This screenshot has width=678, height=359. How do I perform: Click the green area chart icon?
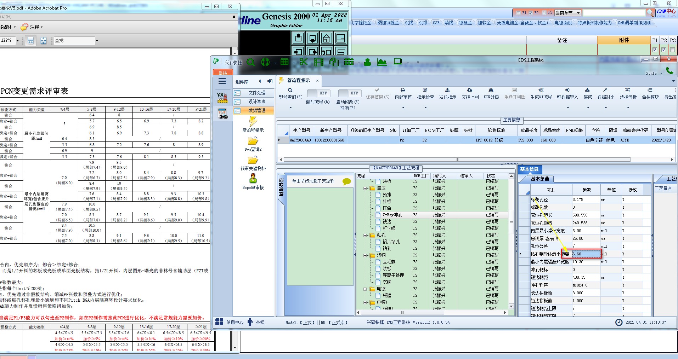pyautogui.click(x=382, y=62)
